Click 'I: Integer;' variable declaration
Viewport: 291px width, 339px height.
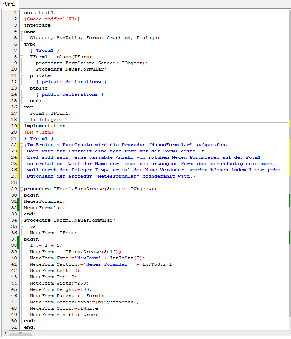(46, 120)
